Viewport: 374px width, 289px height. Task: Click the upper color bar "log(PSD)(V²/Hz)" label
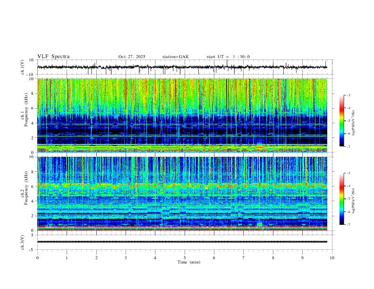[354, 123]
